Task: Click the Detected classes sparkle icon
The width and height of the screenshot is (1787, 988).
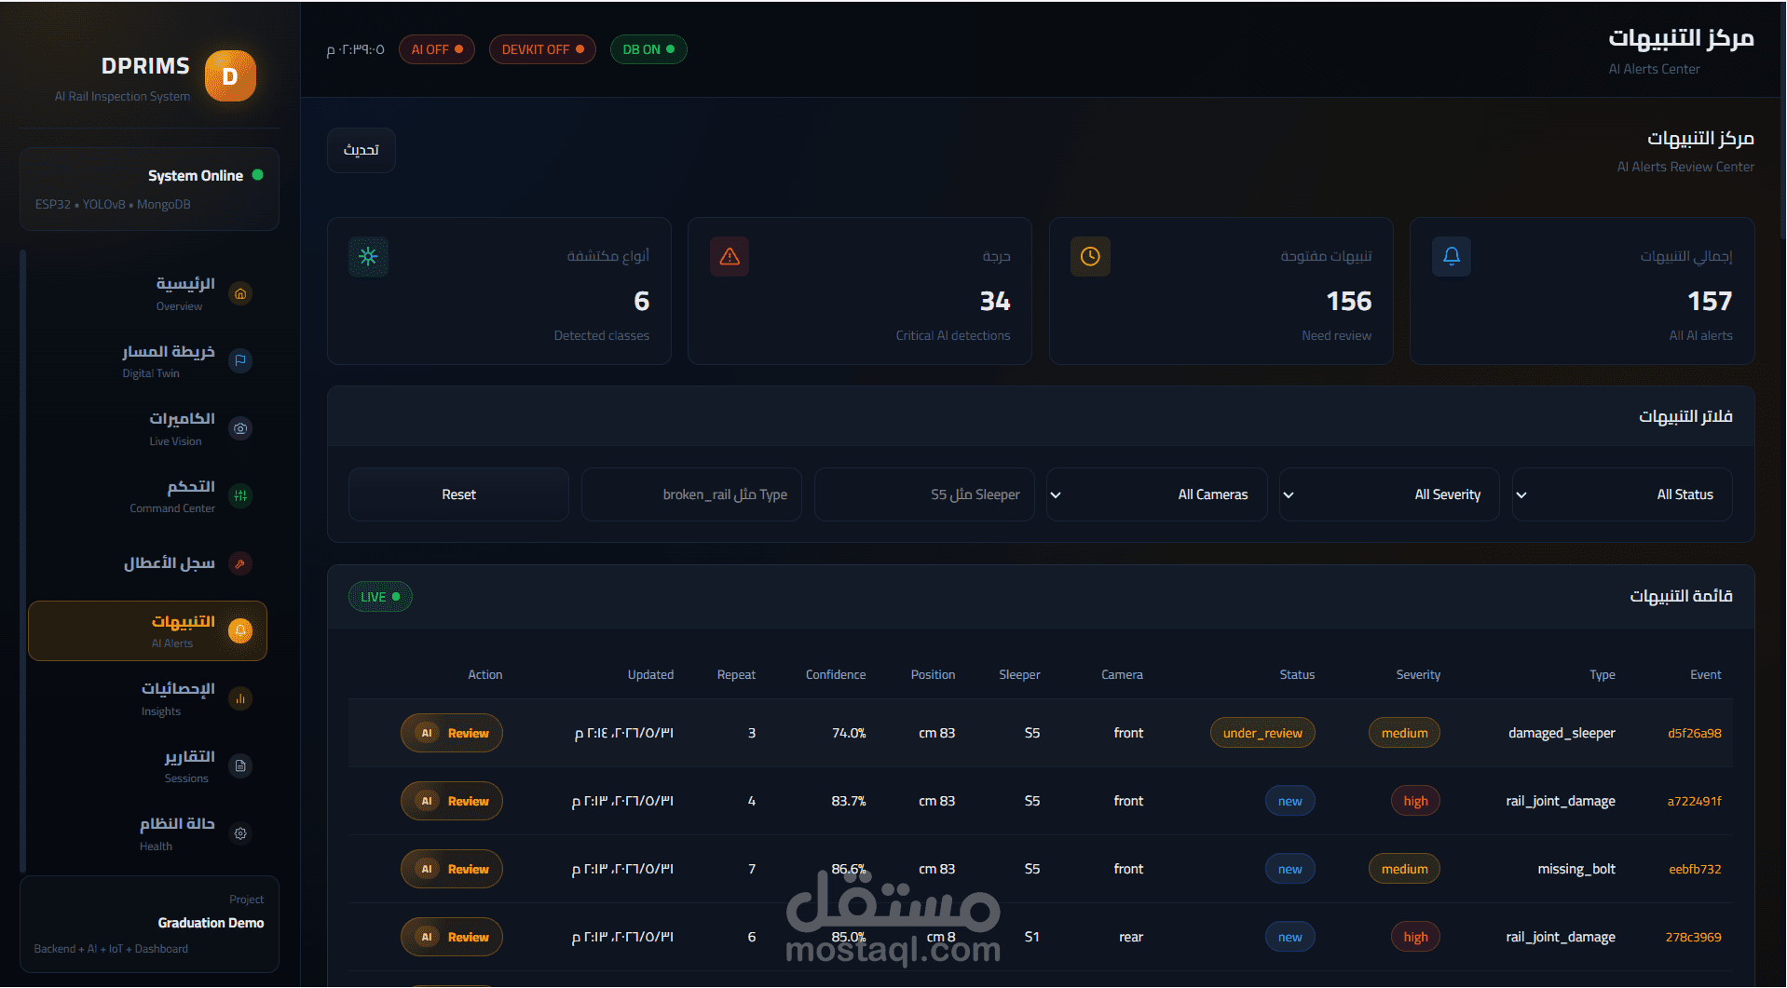Action: (368, 257)
